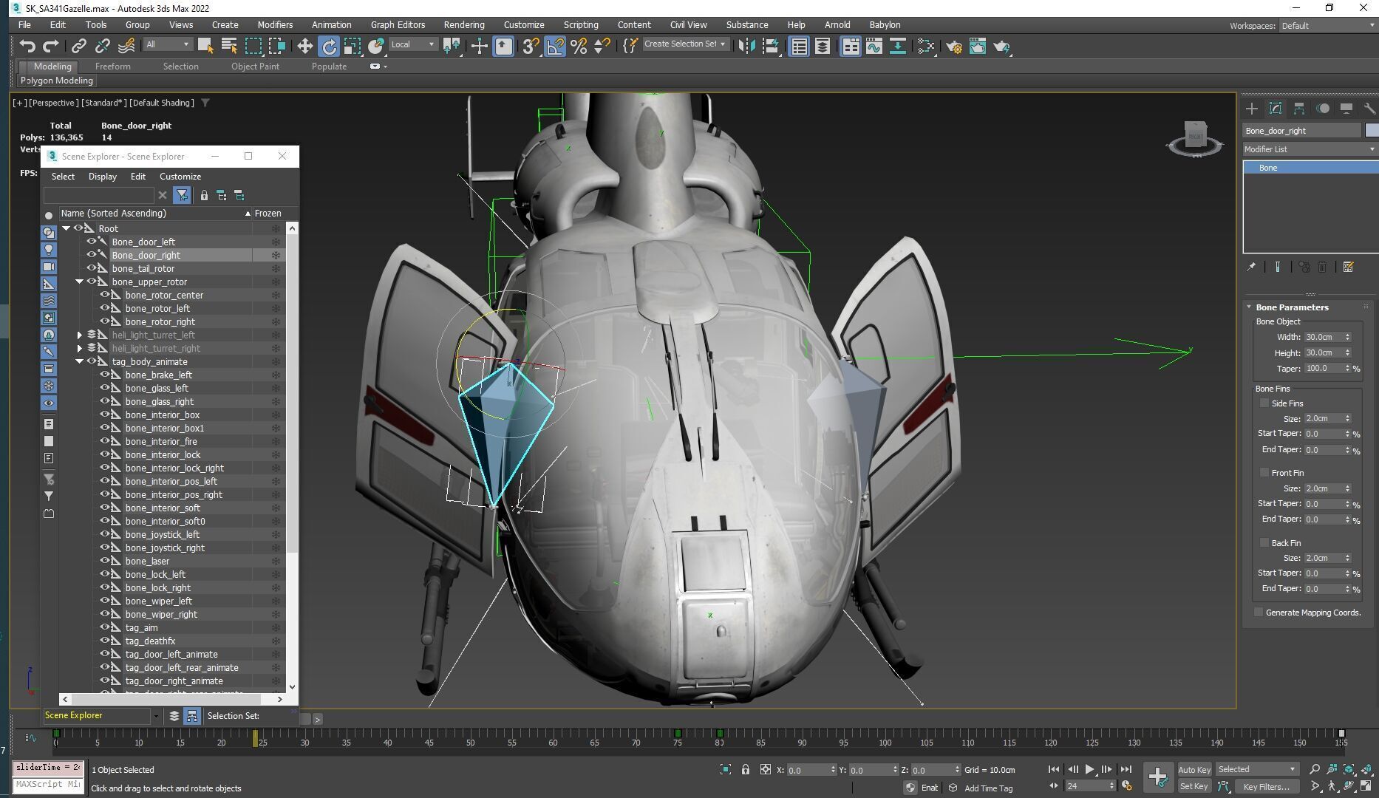Image resolution: width=1379 pixels, height=798 pixels.
Task: Open Scene Explorer Display menu
Action: point(103,177)
